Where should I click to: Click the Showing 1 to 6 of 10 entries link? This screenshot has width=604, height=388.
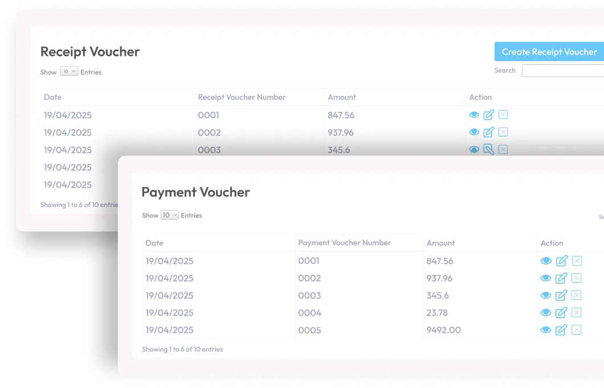(182, 349)
